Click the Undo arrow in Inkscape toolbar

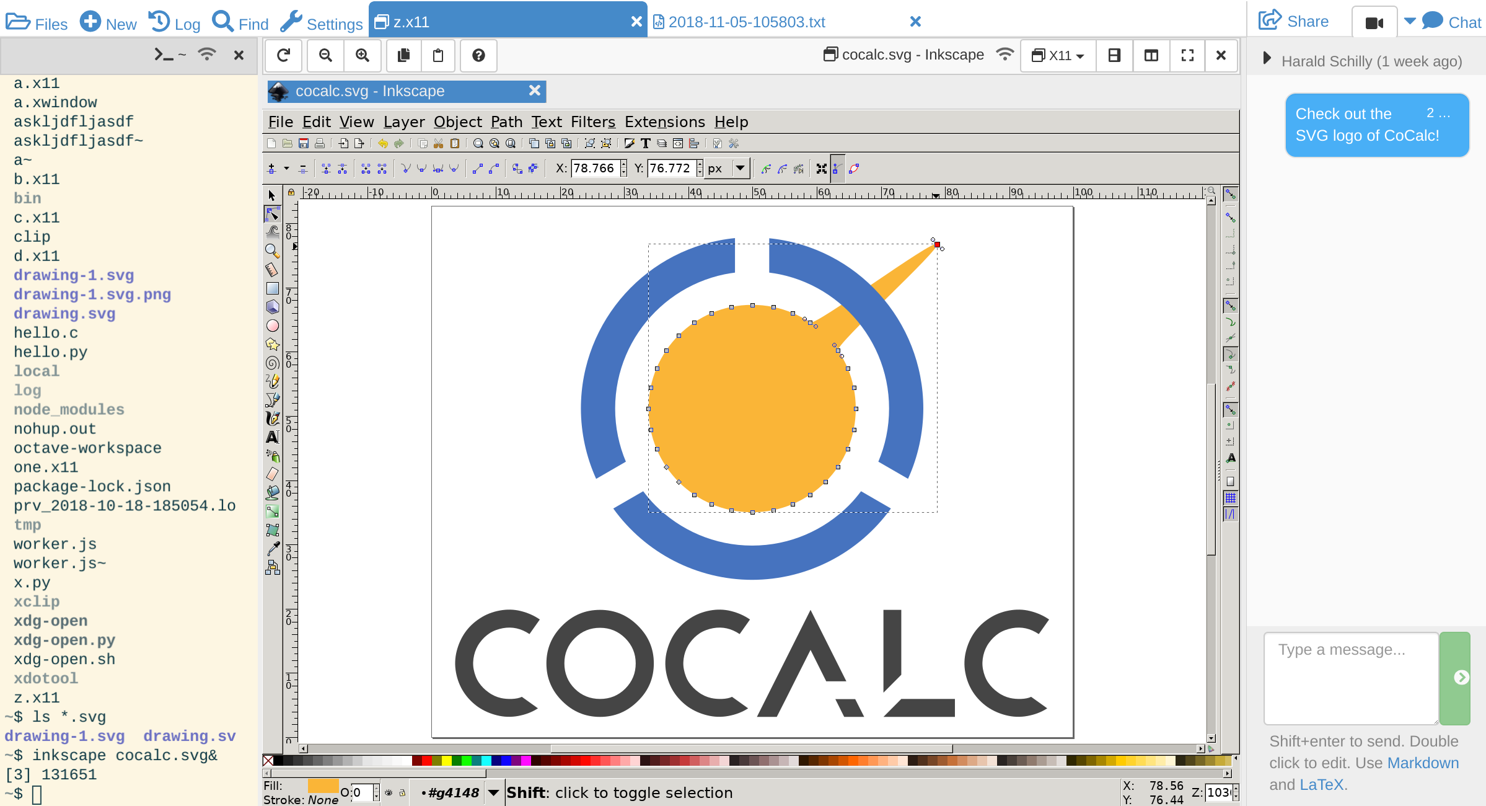point(382,144)
